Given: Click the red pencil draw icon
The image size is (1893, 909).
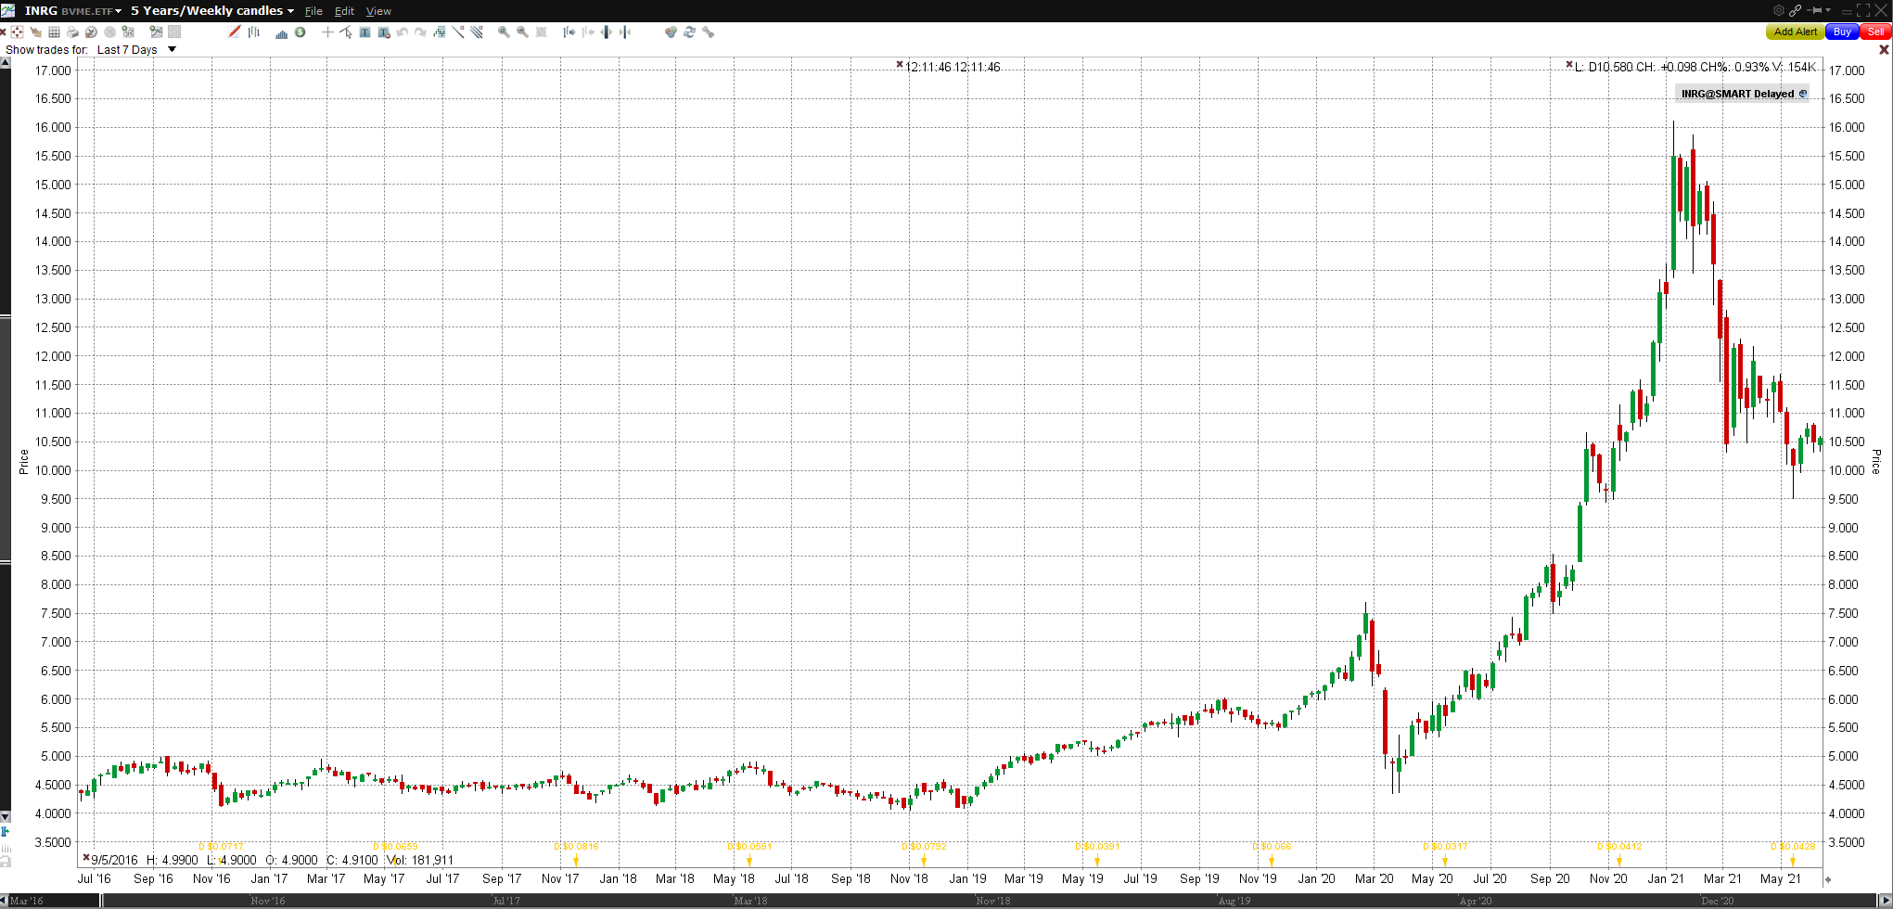Looking at the screenshot, I should [235, 32].
